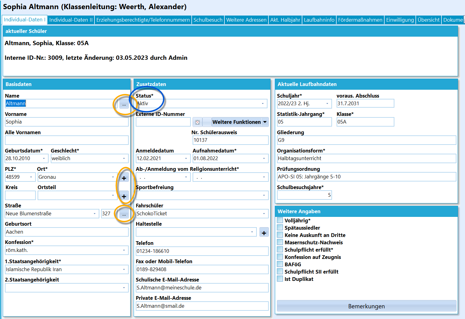Image resolution: width=465 pixels, height=319 pixels.
Task: Click the ellipsis button next to house number 327
Action: [x=124, y=214]
